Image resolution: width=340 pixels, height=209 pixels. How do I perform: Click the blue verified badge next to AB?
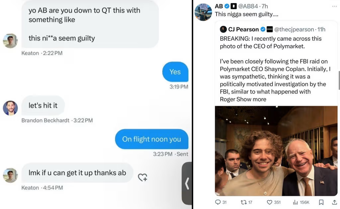click(227, 6)
